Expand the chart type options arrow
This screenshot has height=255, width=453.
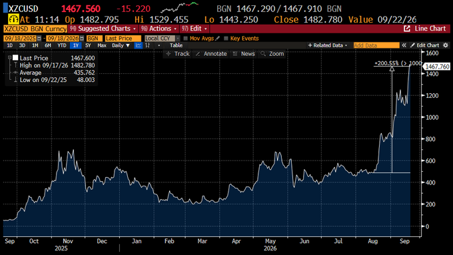click(159, 45)
